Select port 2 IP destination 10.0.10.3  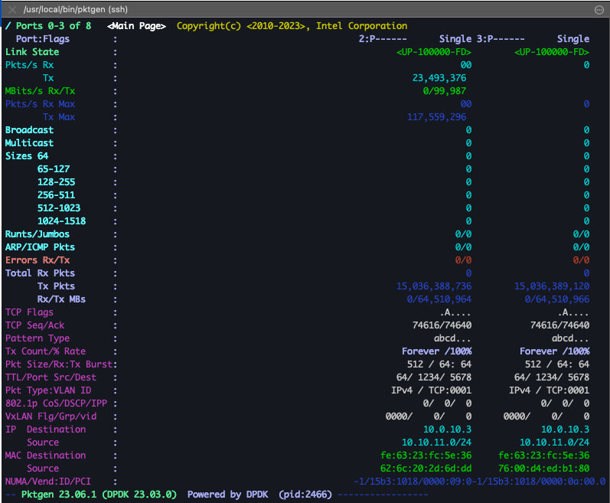448,430
